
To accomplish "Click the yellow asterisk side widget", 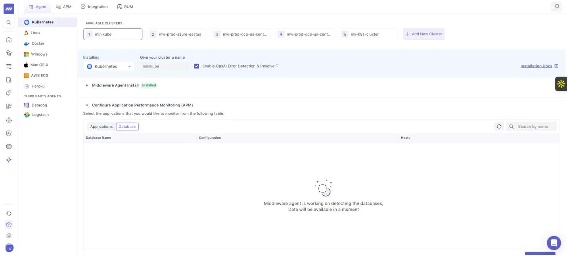I will click(x=561, y=84).
